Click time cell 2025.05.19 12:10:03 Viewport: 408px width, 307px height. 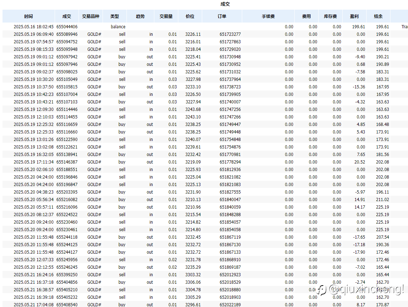tap(34, 117)
